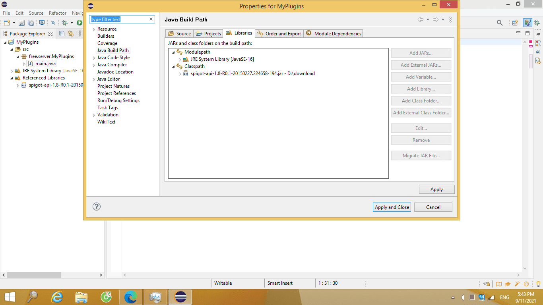The width and height of the screenshot is (543, 305).
Task: Click Apply and Close button
Action: pyautogui.click(x=392, y=207)
